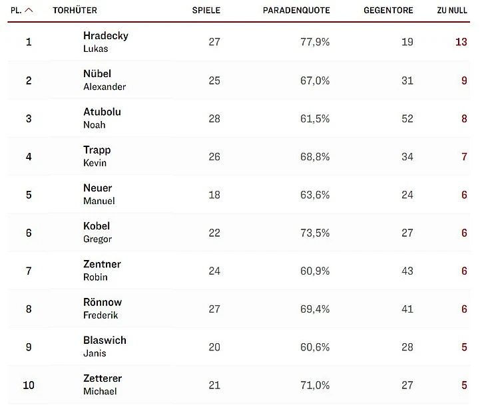This screenshot has width=486, height=409.
Task: Click Zetterer Michael name
Action: point(103,385)
